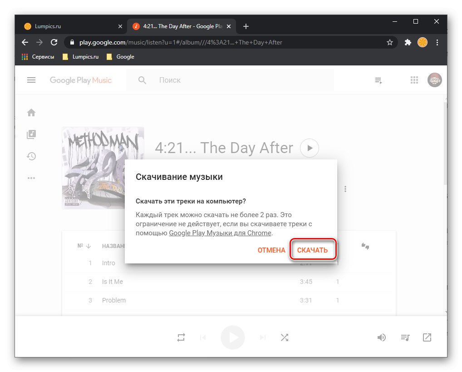
Task: Confirm with the СКАЧАТЬ button
Action: point(312,250)
